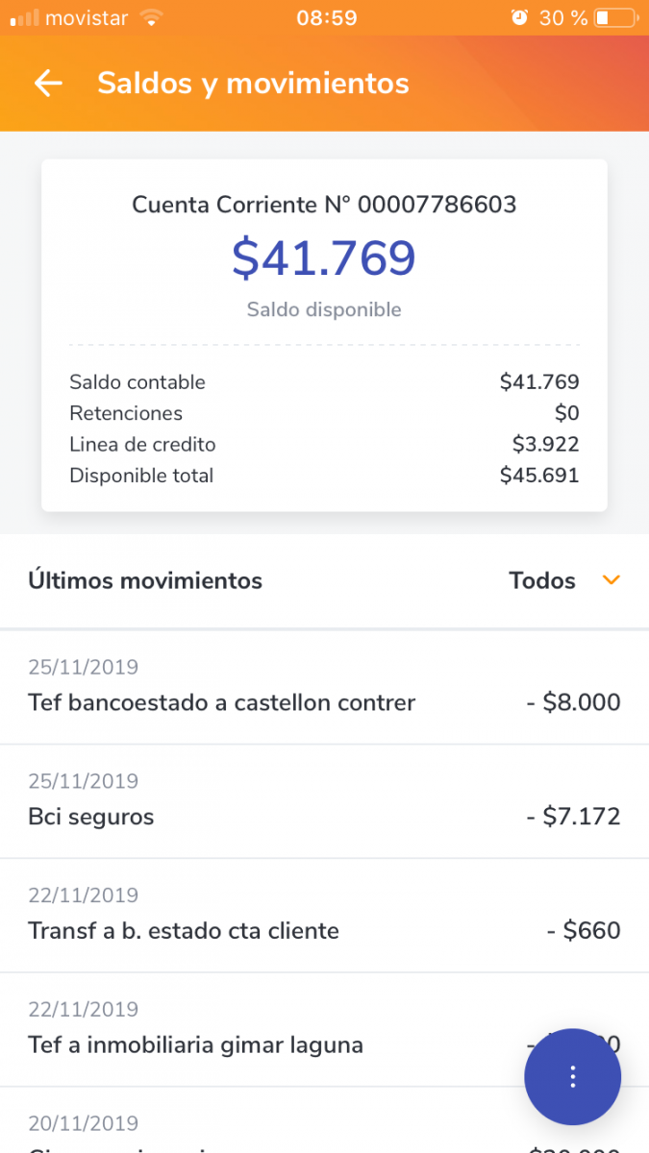Image resolution: width=649 pixels, height=1153 pixels.
Task: Open the Todos movements filter
Action: [x=543, y=580]
